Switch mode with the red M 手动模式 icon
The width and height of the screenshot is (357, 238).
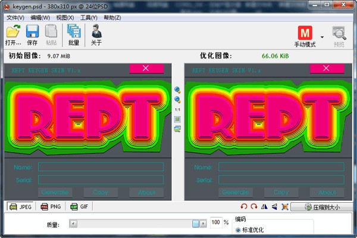click(305, 36)
